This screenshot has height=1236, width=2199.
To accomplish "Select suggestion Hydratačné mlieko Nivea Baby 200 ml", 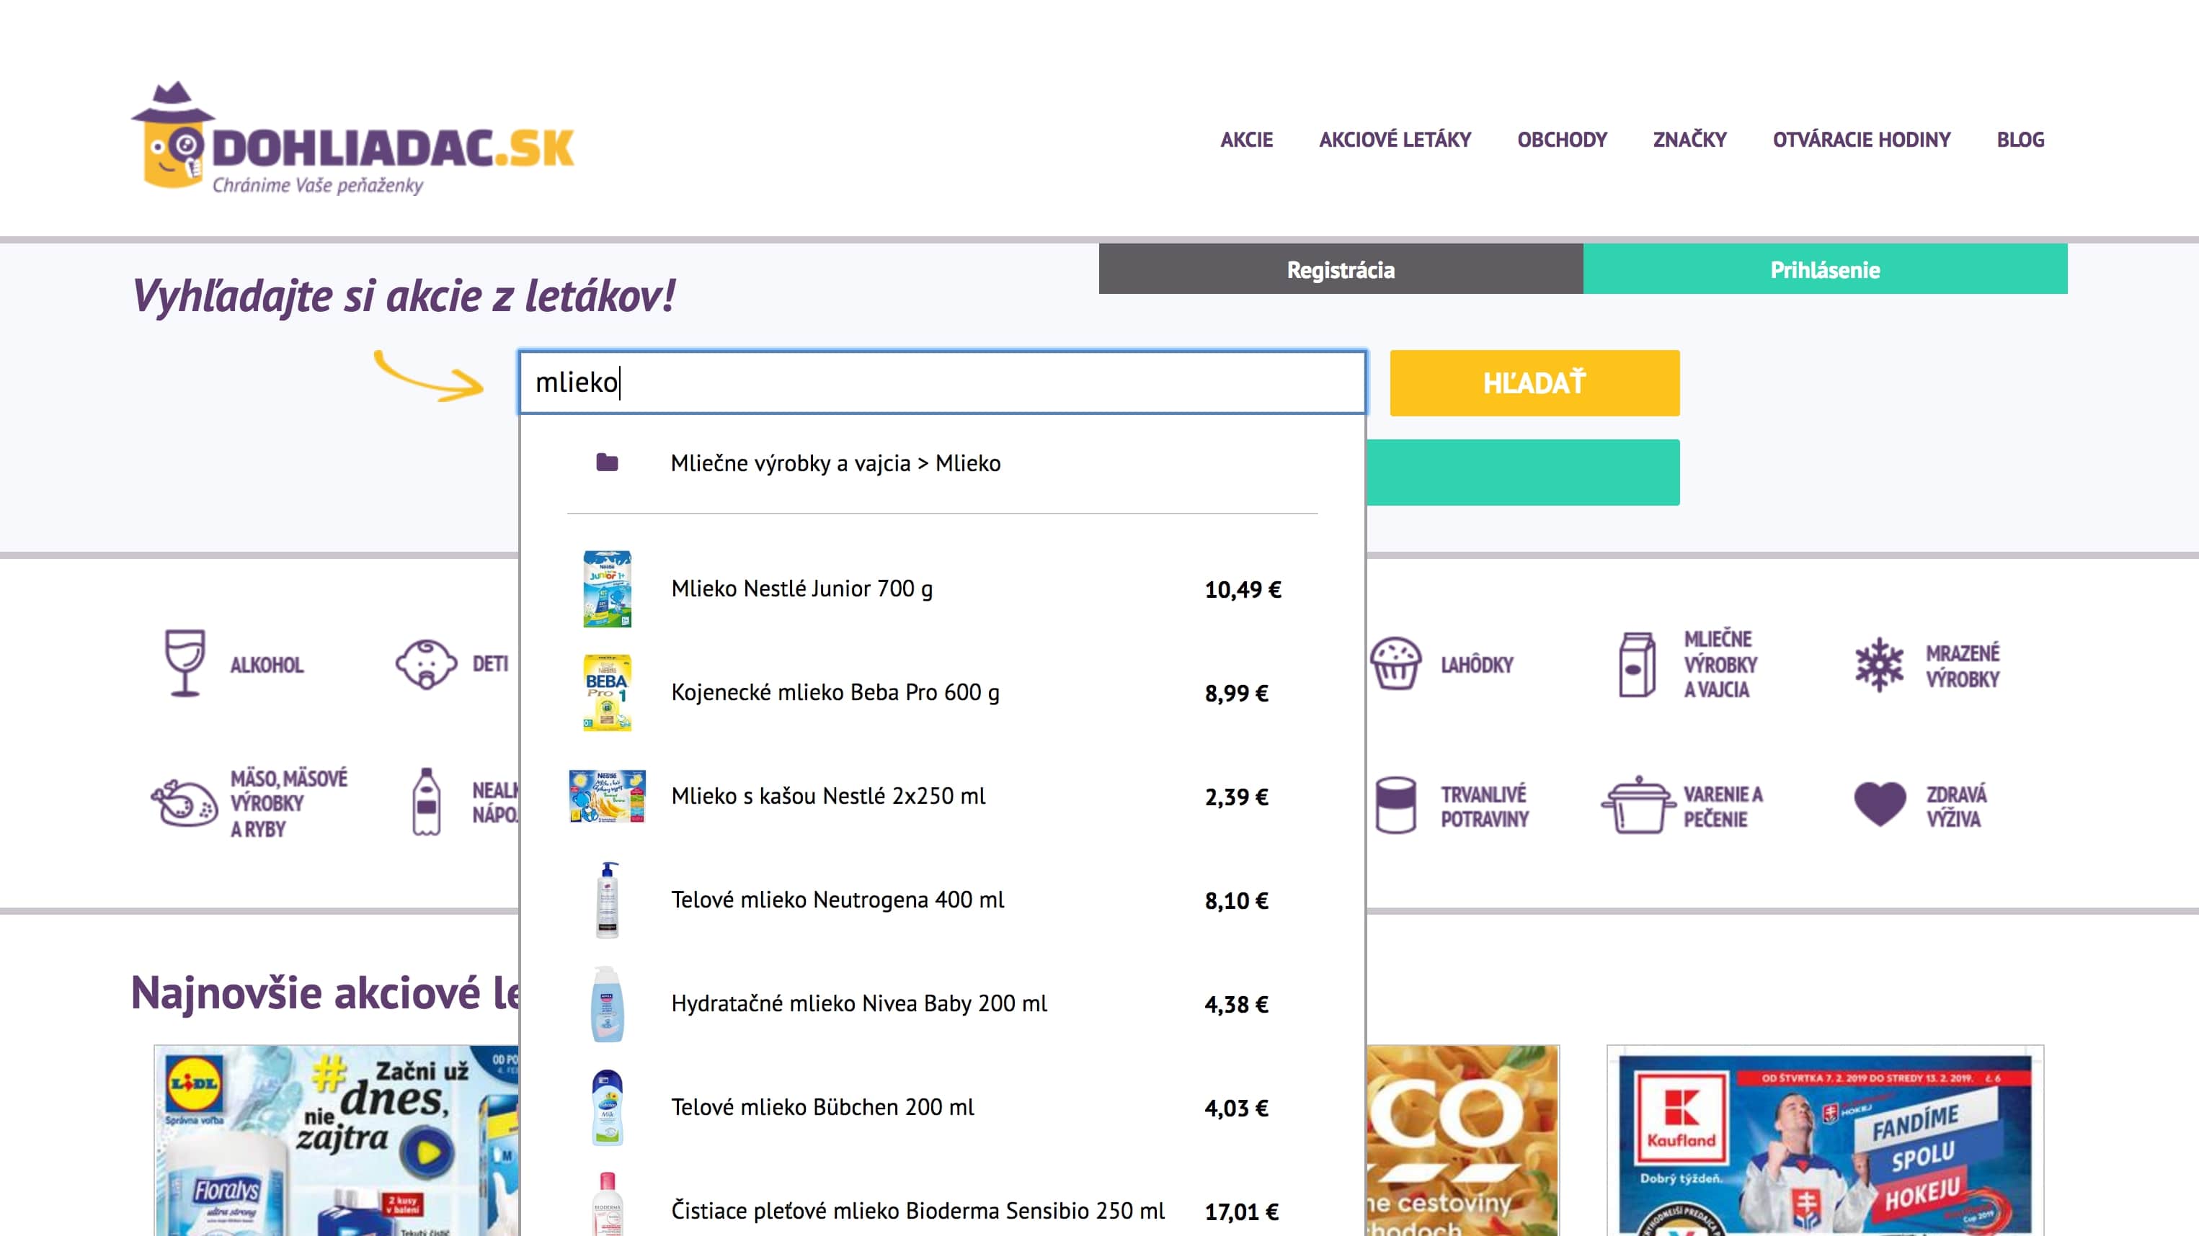I will (943, 1004).
